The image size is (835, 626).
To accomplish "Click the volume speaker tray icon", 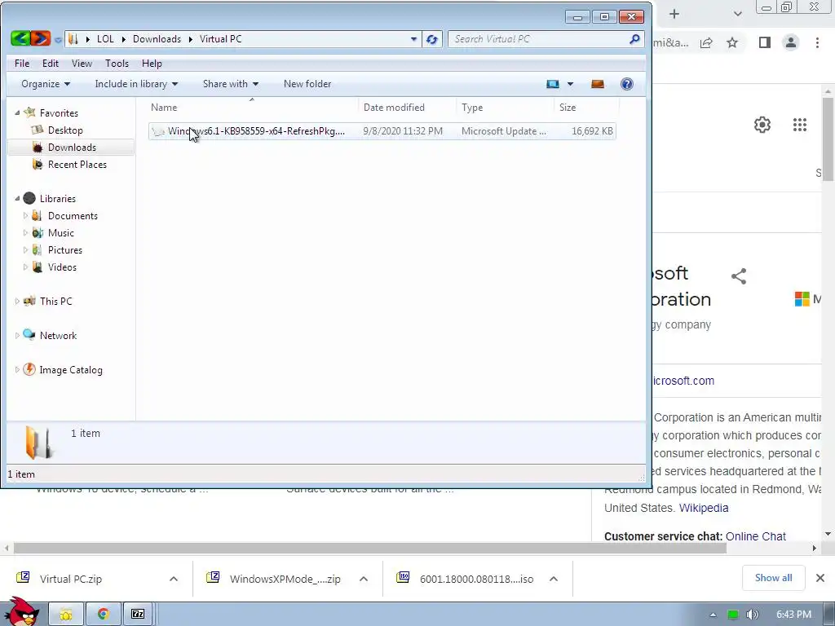I will (x=752, y=615).
